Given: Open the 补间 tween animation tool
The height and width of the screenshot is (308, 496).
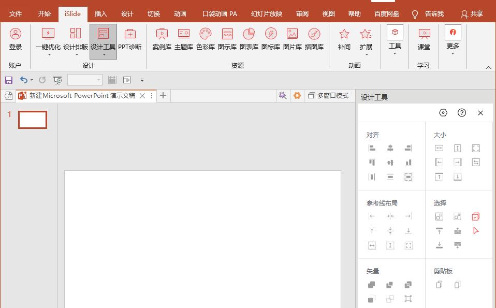Looking at the screenshot, I should tap(344, 40).
